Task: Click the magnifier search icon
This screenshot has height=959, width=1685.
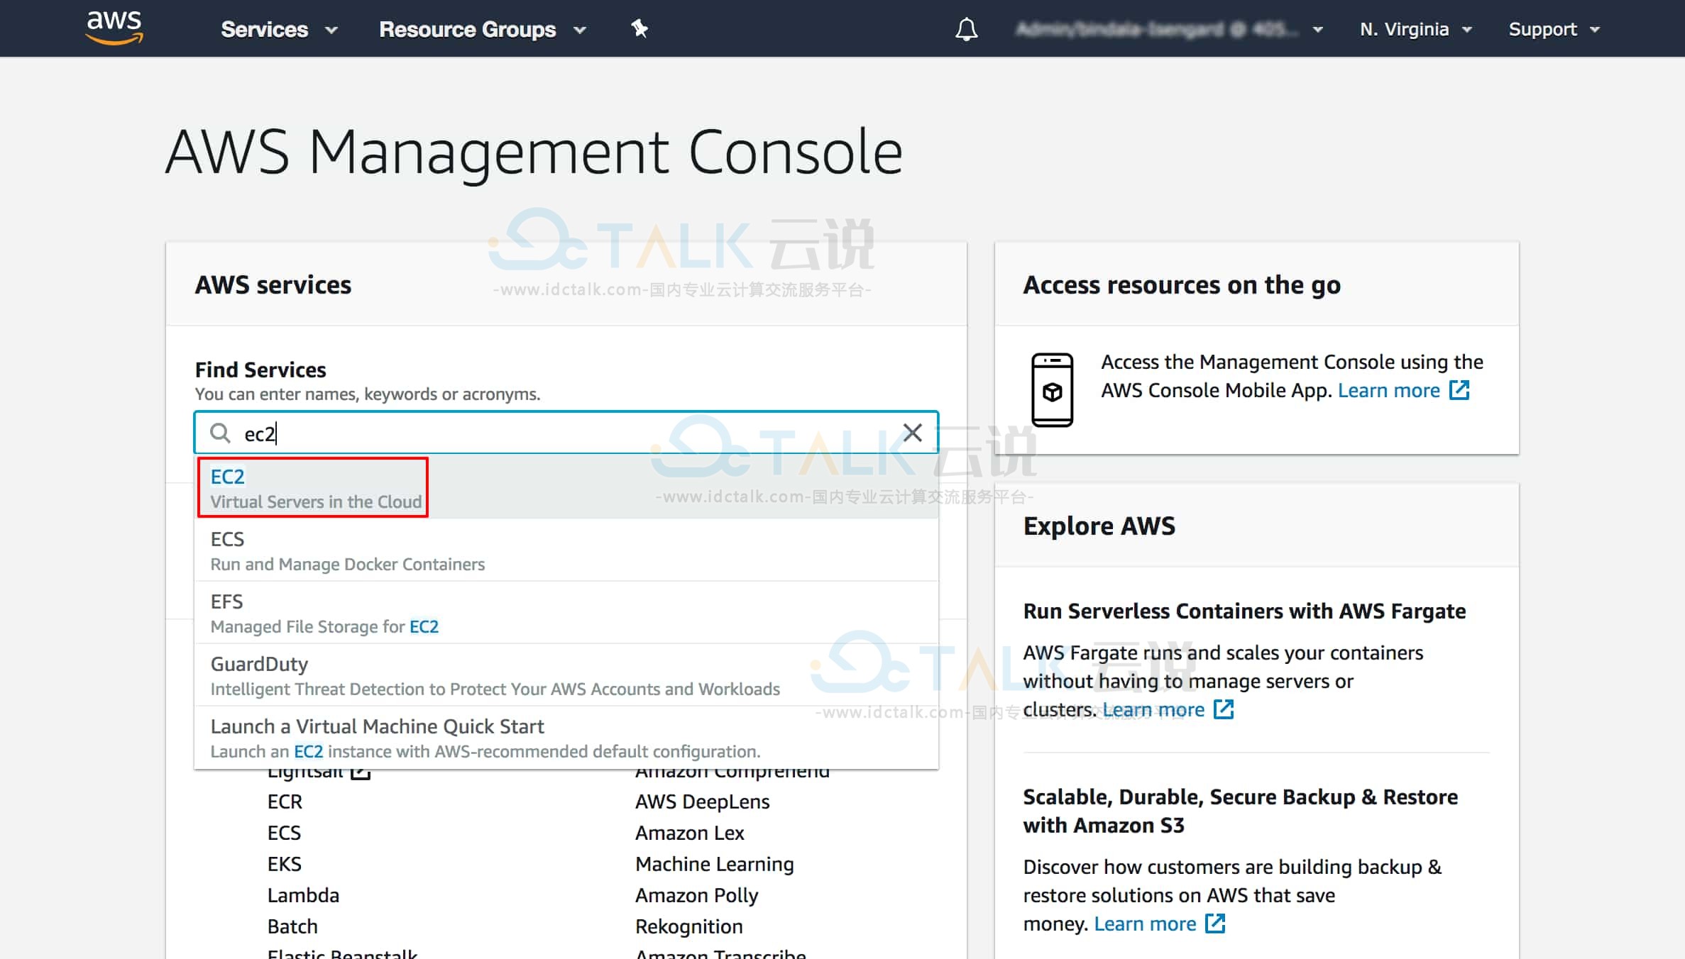Action: 220,433
